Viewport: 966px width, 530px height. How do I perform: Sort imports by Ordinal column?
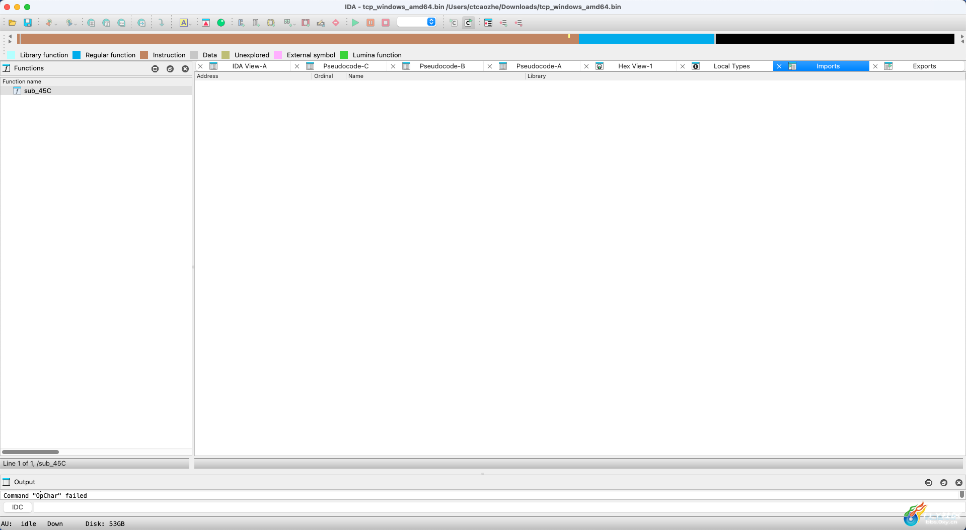(x=329, y=76)
